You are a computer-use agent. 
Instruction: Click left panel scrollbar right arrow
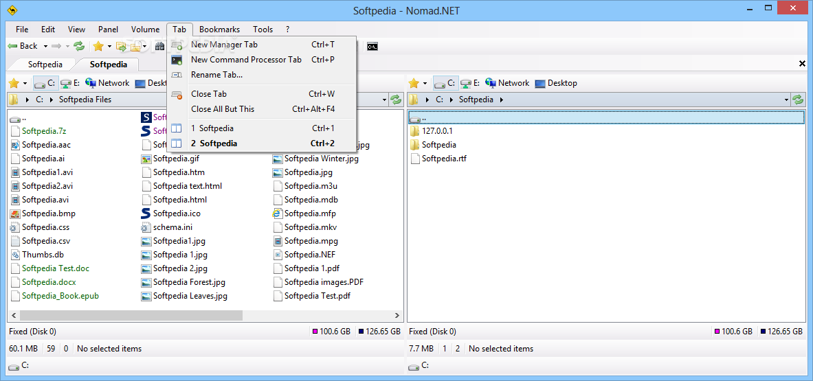pos(397,314)
